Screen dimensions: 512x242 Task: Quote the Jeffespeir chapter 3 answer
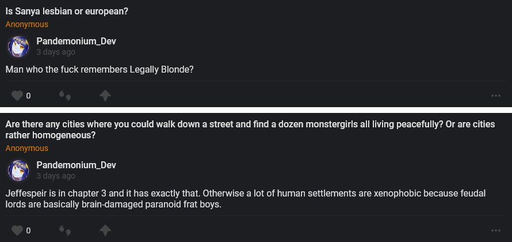[64, 230]
